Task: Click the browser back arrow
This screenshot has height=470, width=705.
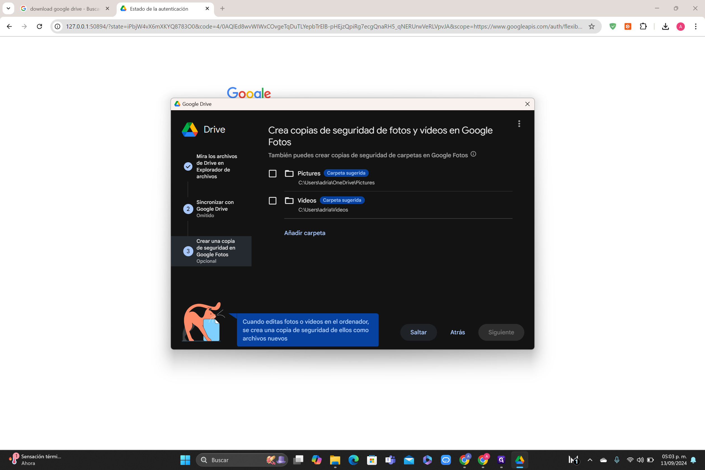Action: pyautogui.click(x=9, y=26)
